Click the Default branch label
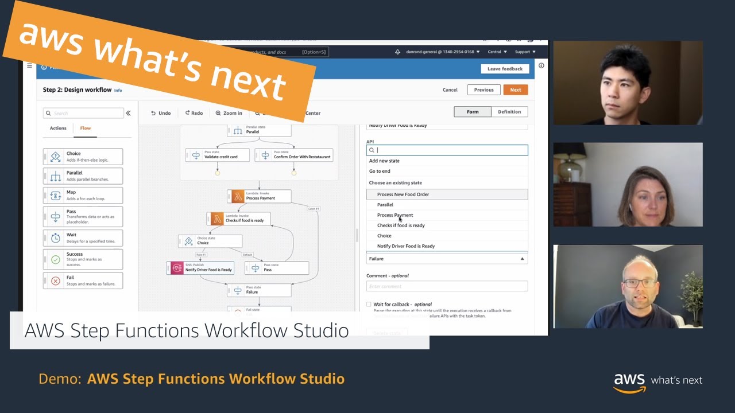The image size is (735, 413). pyautogui.click(x=247, y=254)
